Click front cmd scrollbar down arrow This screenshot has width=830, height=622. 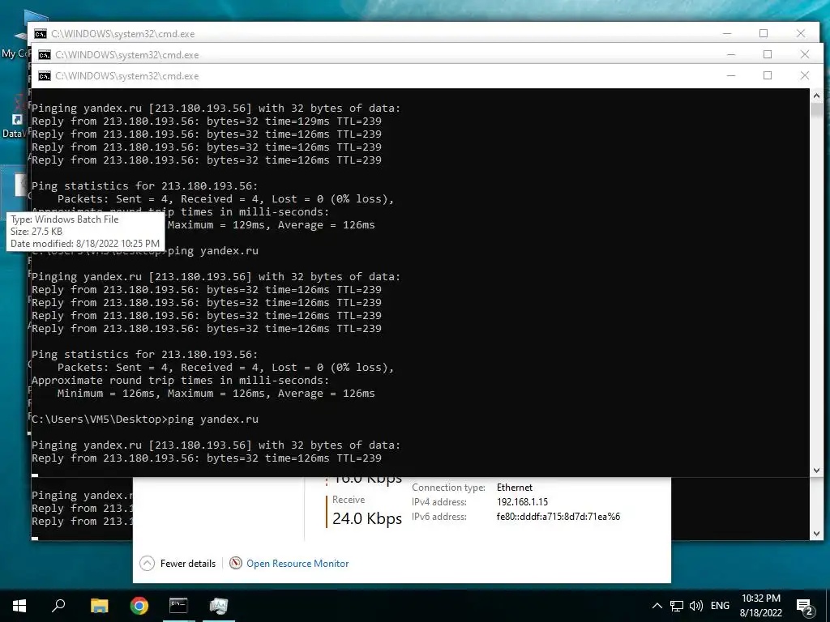pos(816,471)
